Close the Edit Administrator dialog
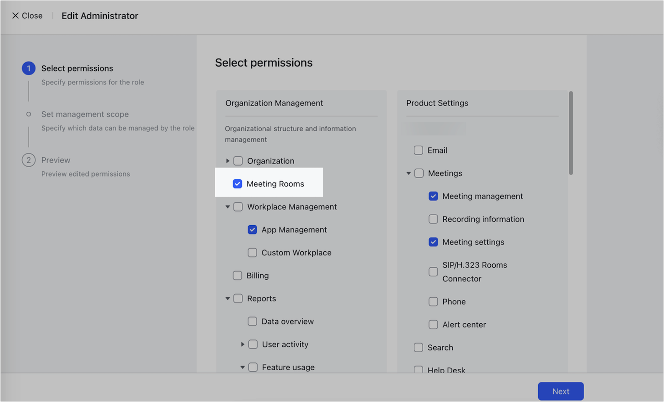The width and height of the screenshot is (664, 402). click(27, 16)
